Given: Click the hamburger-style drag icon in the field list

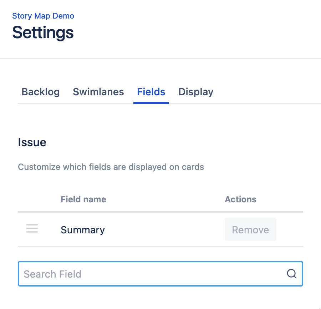Looking at the screenshot, I should pyautogui.click(x=32, y=229).
